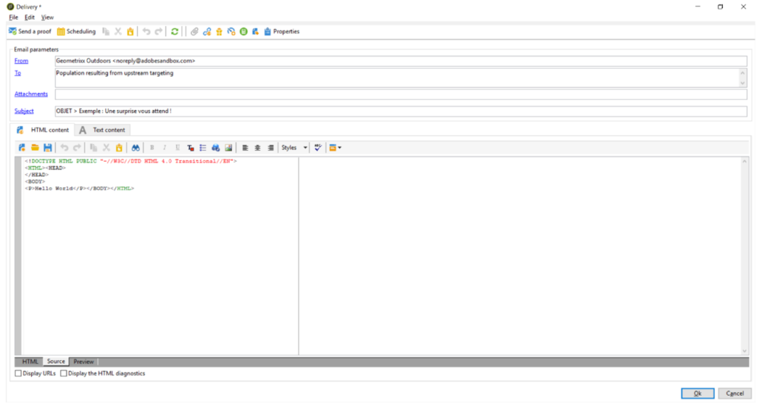Click the spell check icon

[318, 148]
